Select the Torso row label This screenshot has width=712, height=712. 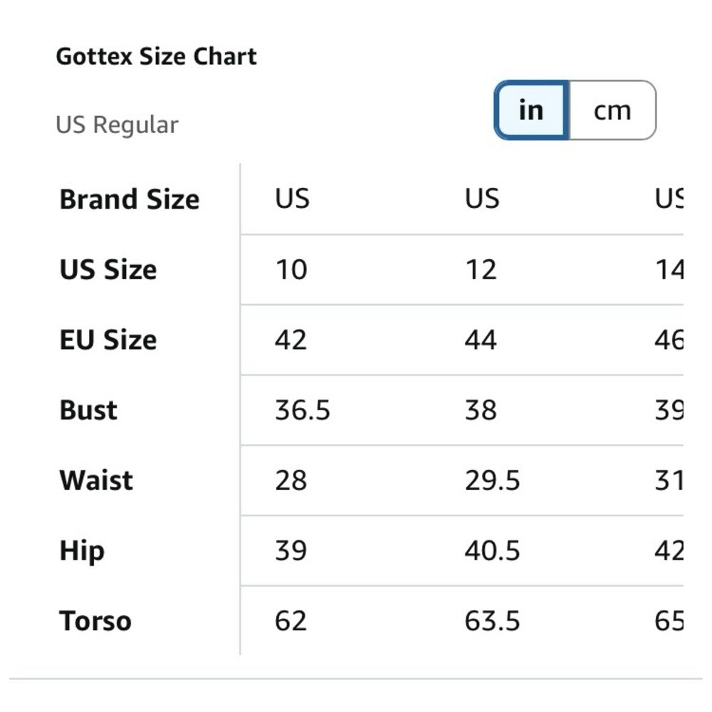pyautogui.click(x=95, y=621)
